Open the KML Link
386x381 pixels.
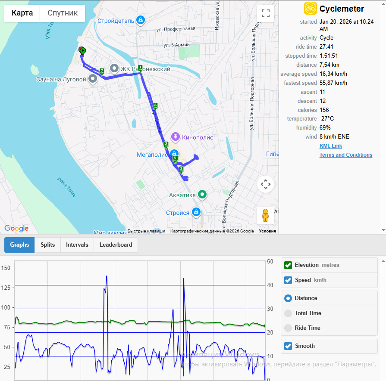[x=331, y=146]
